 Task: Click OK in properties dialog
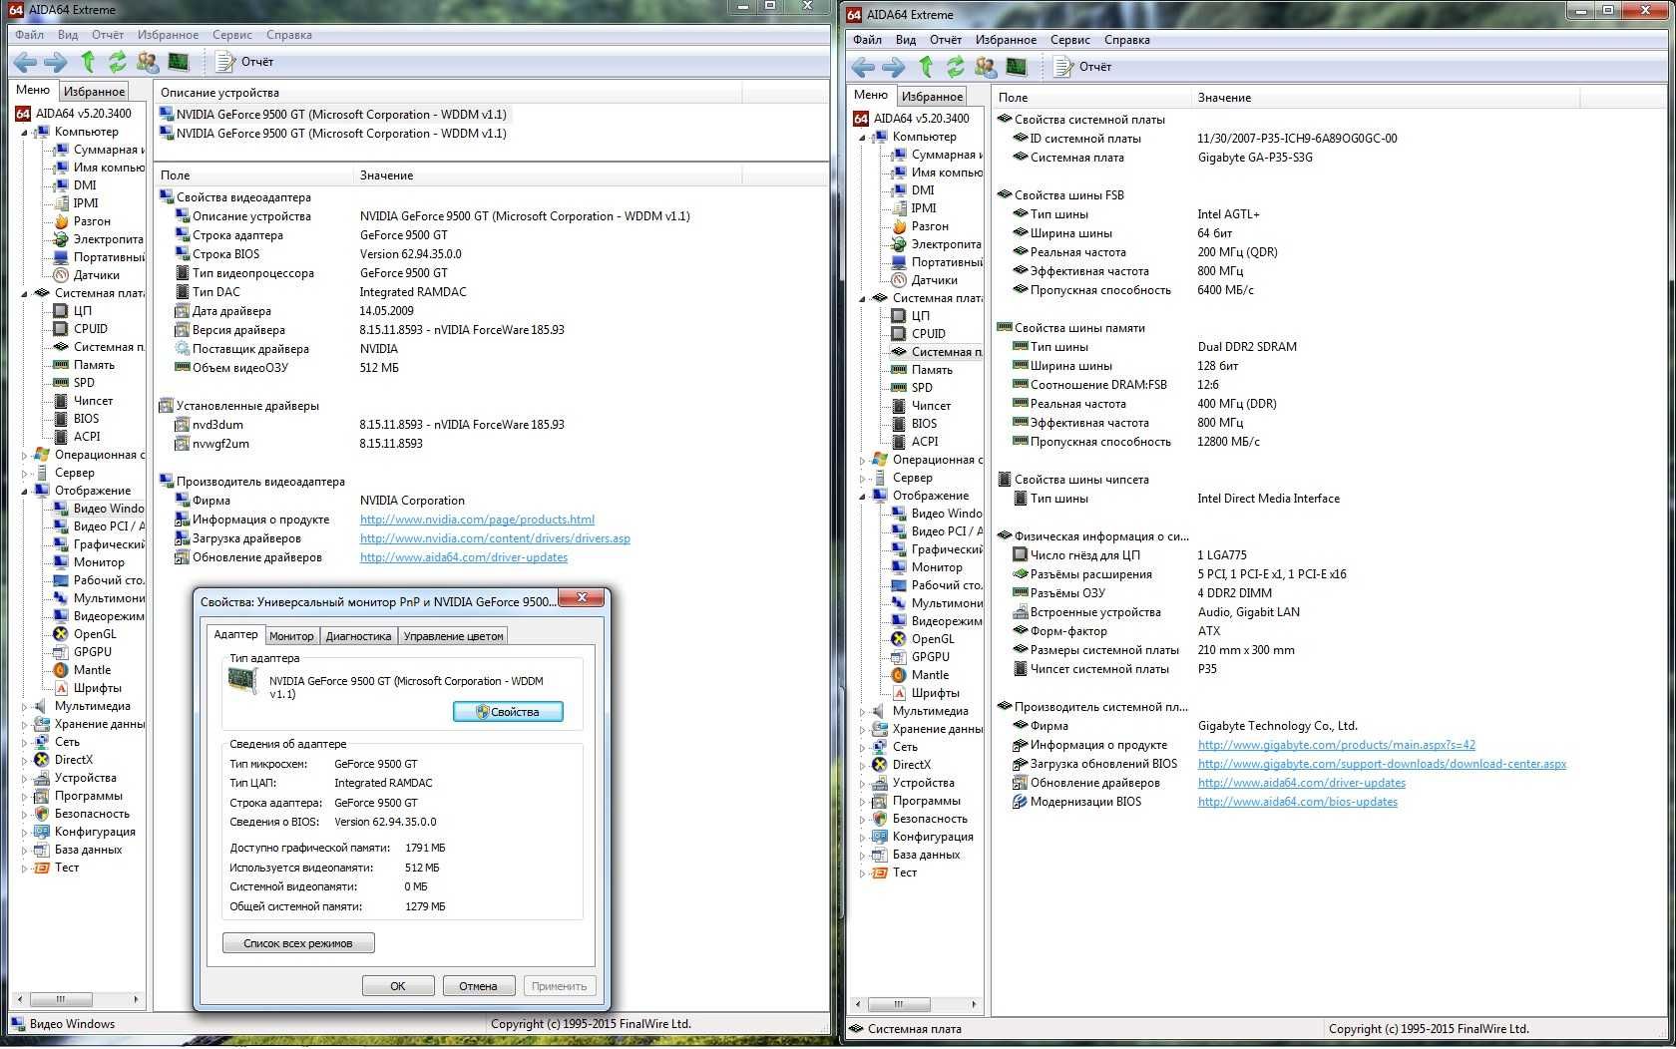[397, 986]
